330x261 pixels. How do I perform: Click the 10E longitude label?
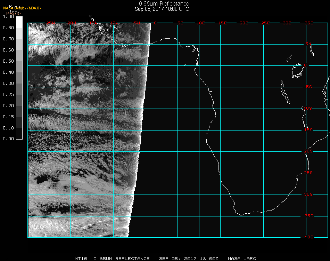coord(200,23)
